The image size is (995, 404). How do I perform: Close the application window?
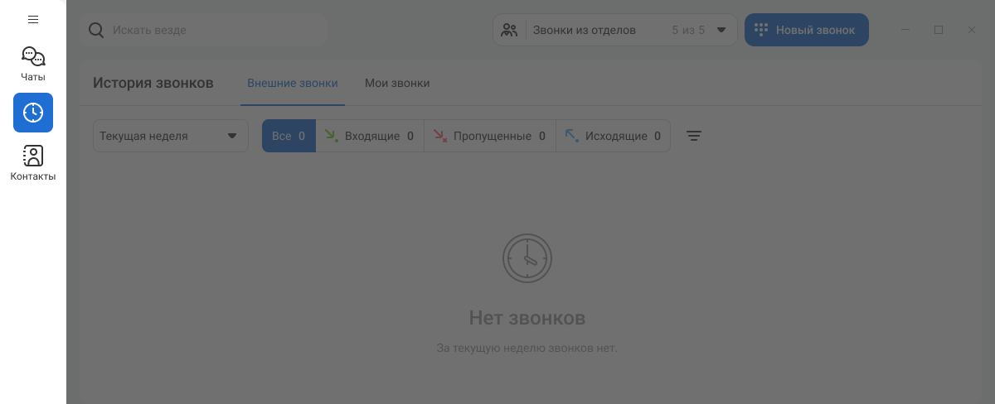click(x=972, y=30)
